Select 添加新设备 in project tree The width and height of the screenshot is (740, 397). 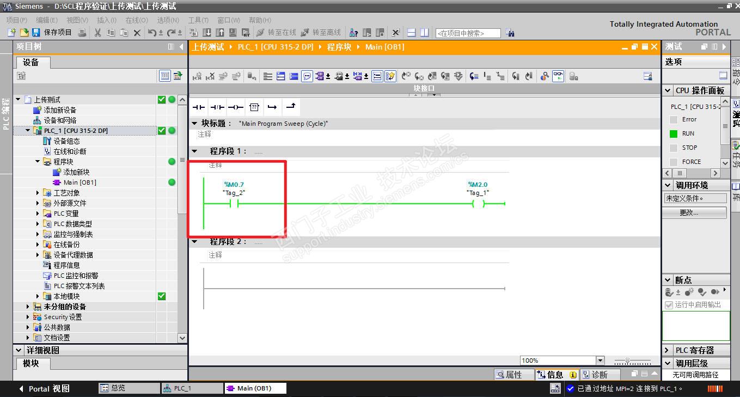60,110
